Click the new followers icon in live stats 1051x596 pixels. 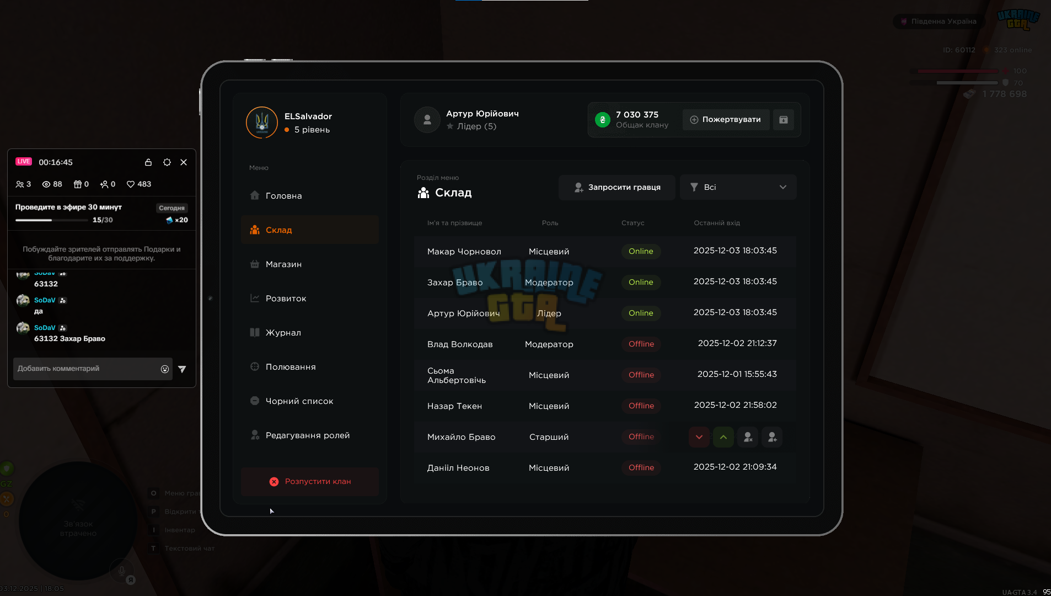click(104, 184)
